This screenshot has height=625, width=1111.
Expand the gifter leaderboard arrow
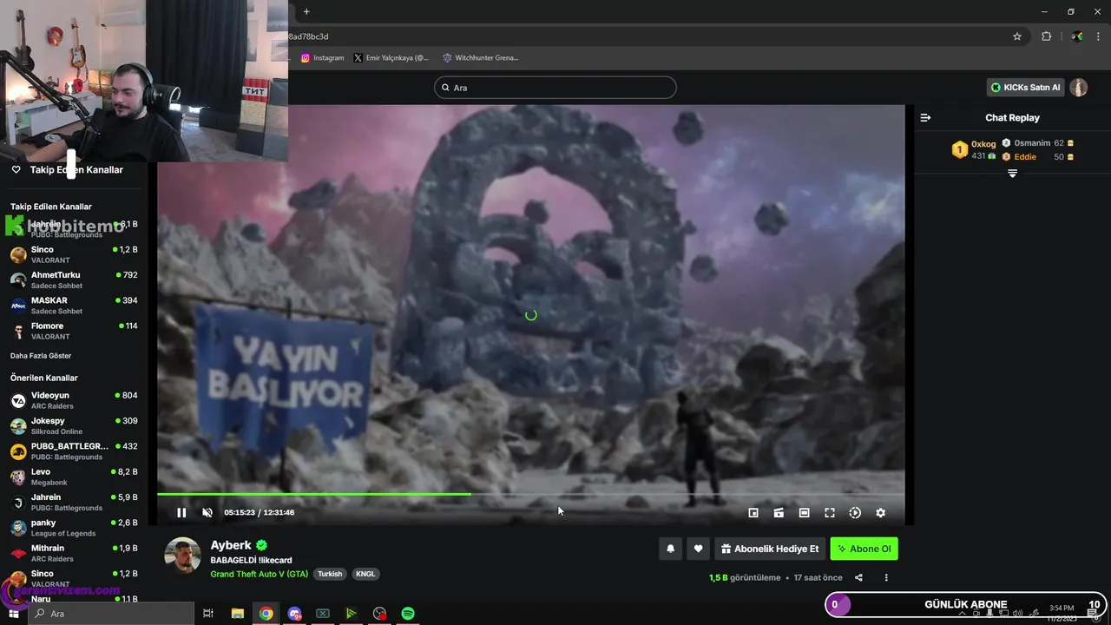click(x=1012, y=174)
